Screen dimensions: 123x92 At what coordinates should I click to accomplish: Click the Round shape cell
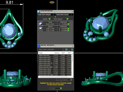[50, 27]
